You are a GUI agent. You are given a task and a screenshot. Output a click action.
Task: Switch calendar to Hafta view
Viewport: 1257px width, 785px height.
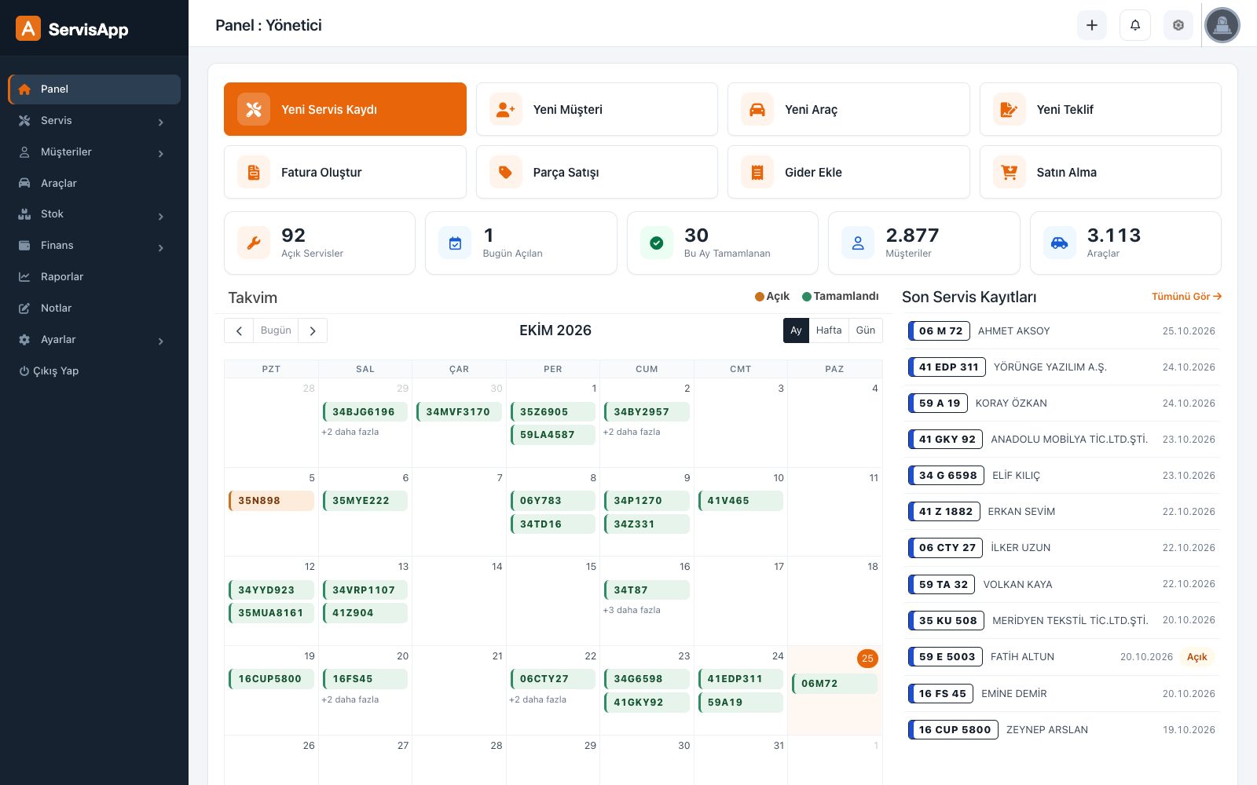click(829, 330)
